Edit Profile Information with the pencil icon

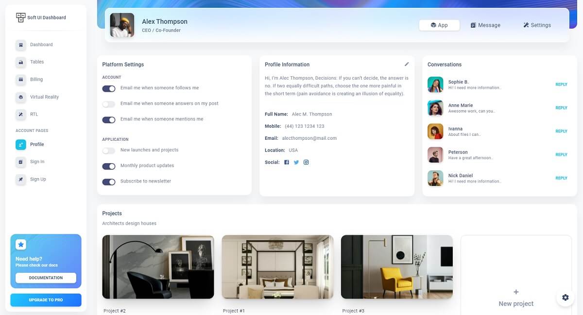click(407, 64)
